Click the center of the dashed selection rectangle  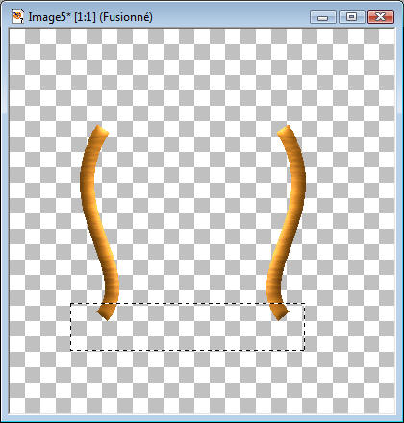click(188, 327)
